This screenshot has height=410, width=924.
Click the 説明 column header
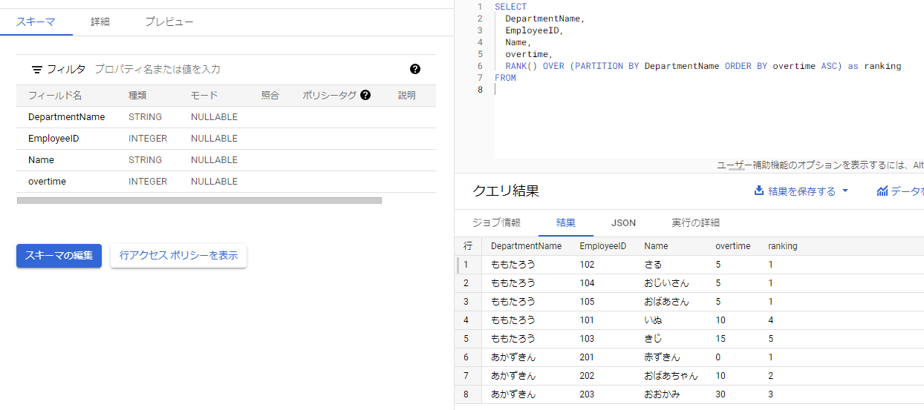click(407, 96)
